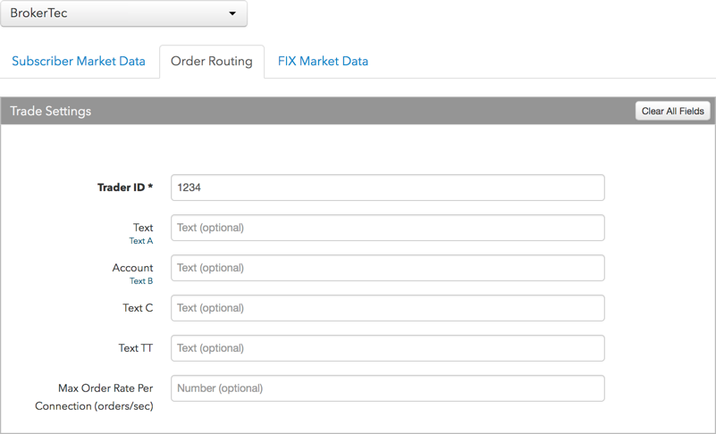Click into the Text A input field
The image size is (716, 434).
click(388, 228)
